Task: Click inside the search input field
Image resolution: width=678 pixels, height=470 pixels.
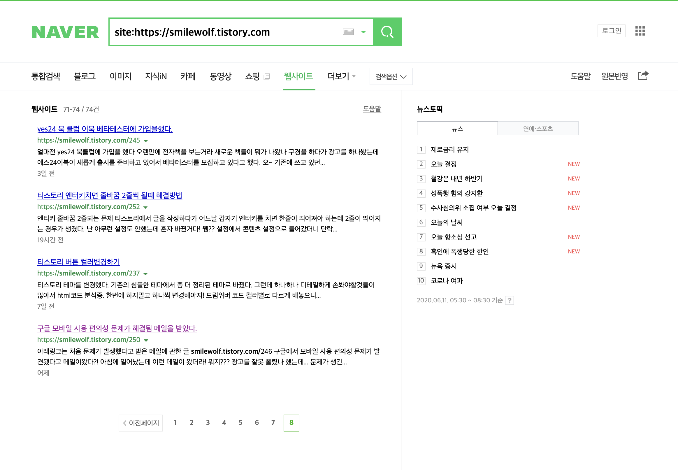Action: [224, 32]
